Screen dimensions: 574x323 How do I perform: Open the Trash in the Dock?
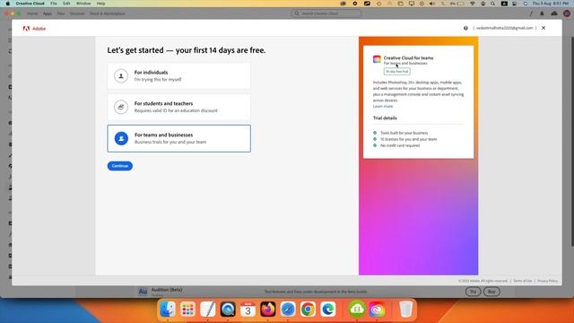pyautogui.click(x=405, y=310)
